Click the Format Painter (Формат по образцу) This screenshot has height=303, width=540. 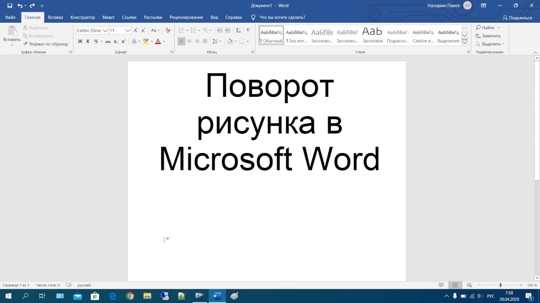[x=46, y=44]
